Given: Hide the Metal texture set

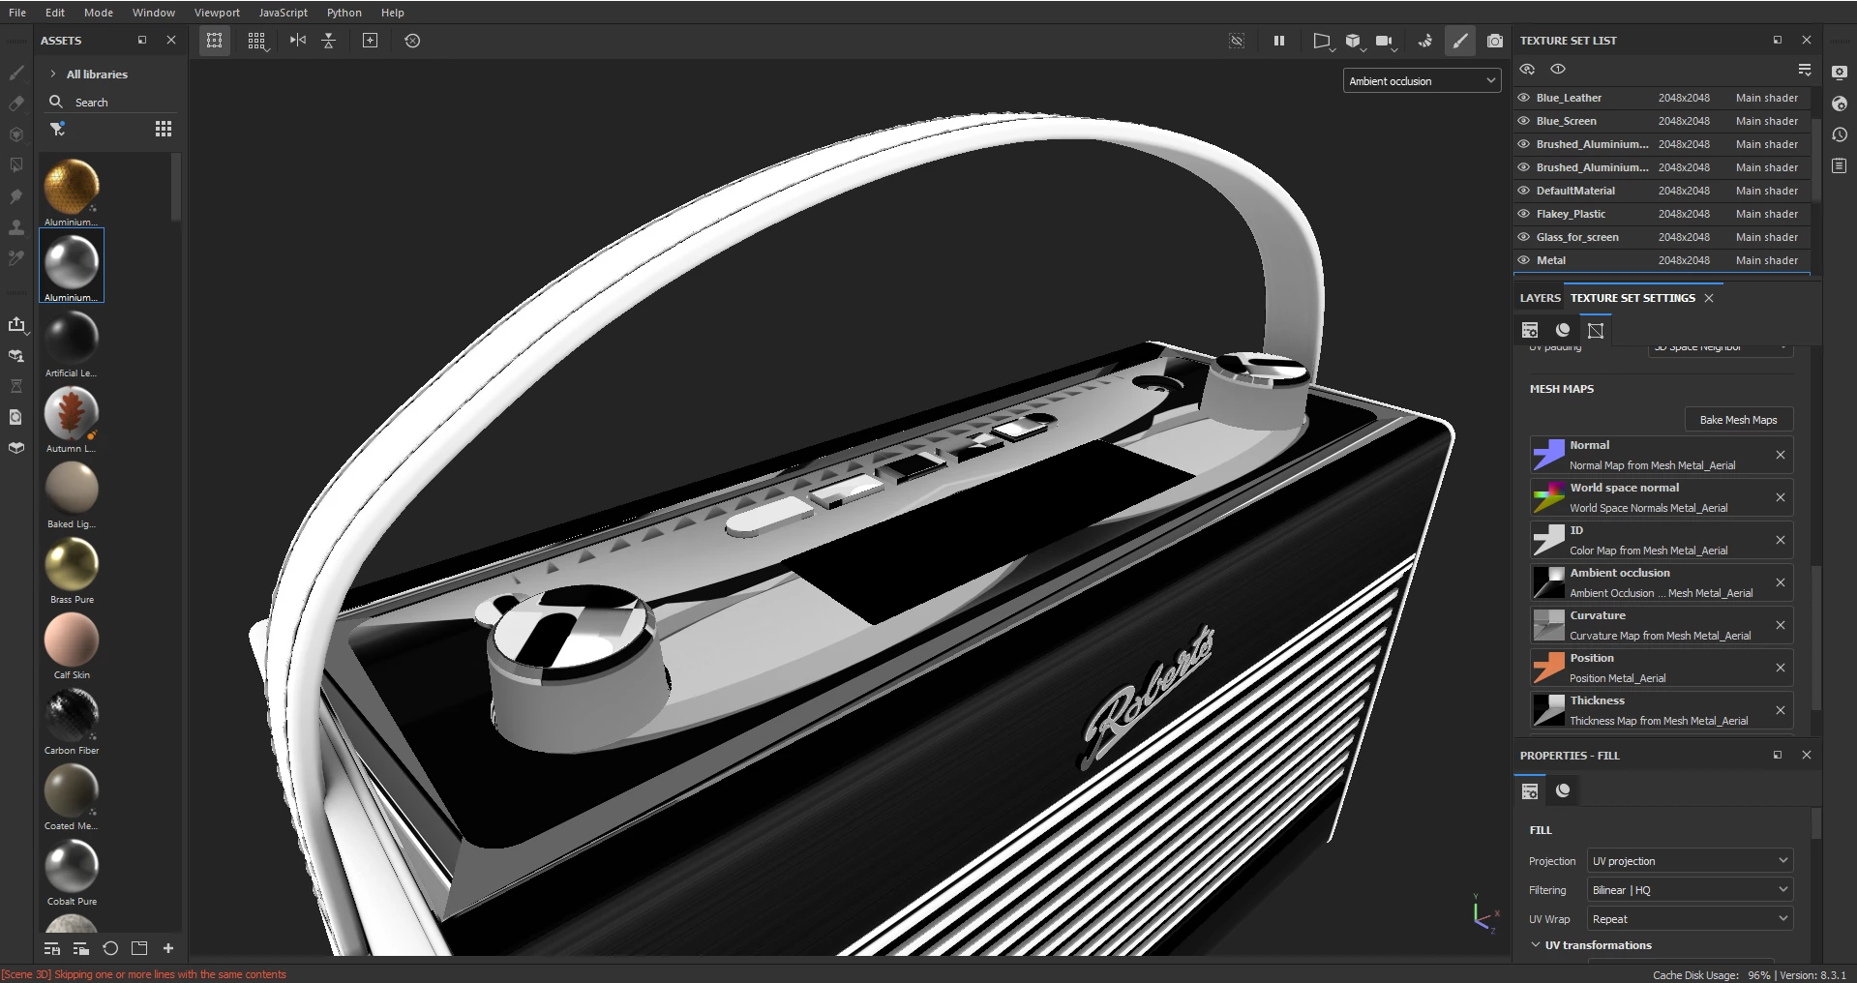Looking at the screenshot, I should pyautogui.click(x=1524, y=260).
